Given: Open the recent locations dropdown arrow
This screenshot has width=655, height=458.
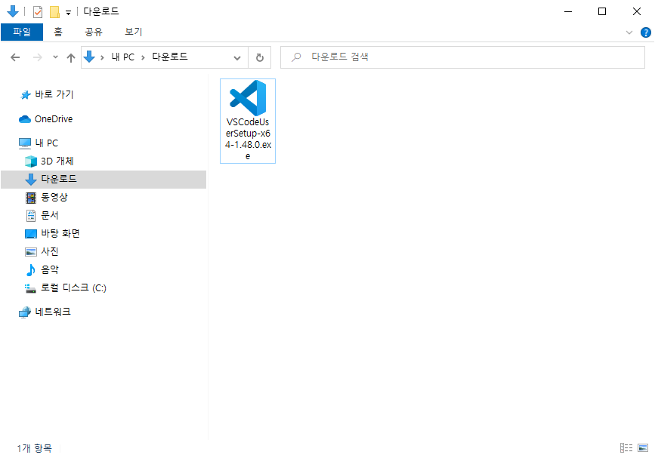Looking at the screenshot, I should [x=55, y=57].
